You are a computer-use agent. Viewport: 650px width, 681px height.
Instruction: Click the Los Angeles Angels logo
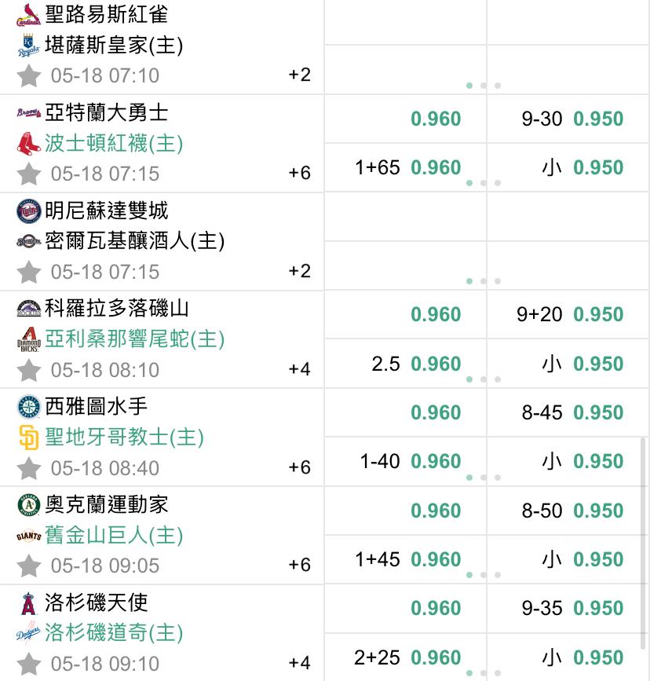[x=29, y=603]
